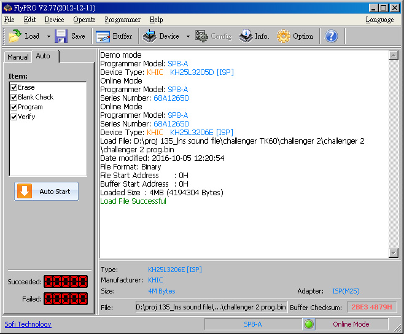404x334 pixels.
Task: Click the Load toolbar label
Action: tap(32, 36)
